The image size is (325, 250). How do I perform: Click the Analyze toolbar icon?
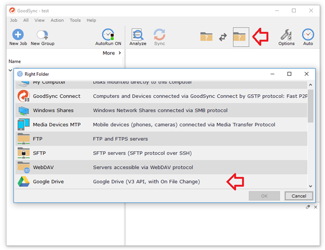[138, 35]
